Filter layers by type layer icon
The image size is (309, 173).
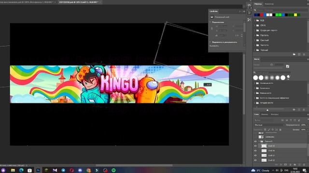pyautogui.click(x=291, y=120)
